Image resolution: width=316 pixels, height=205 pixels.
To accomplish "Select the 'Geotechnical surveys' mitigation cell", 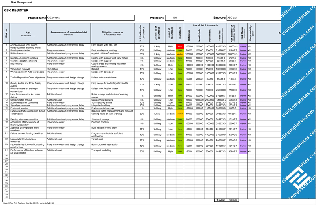I will (113, 100).
